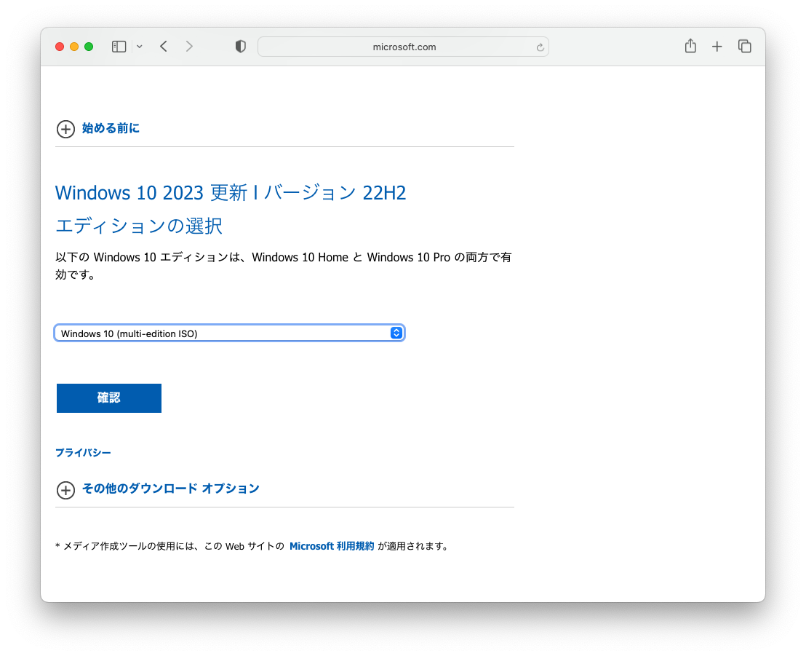Click inside the address bar

pos(404,47)
